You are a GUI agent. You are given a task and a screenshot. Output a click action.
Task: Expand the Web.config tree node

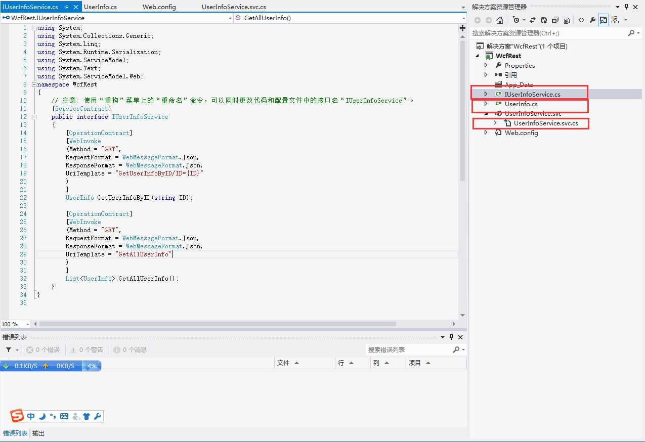point(486,132)
